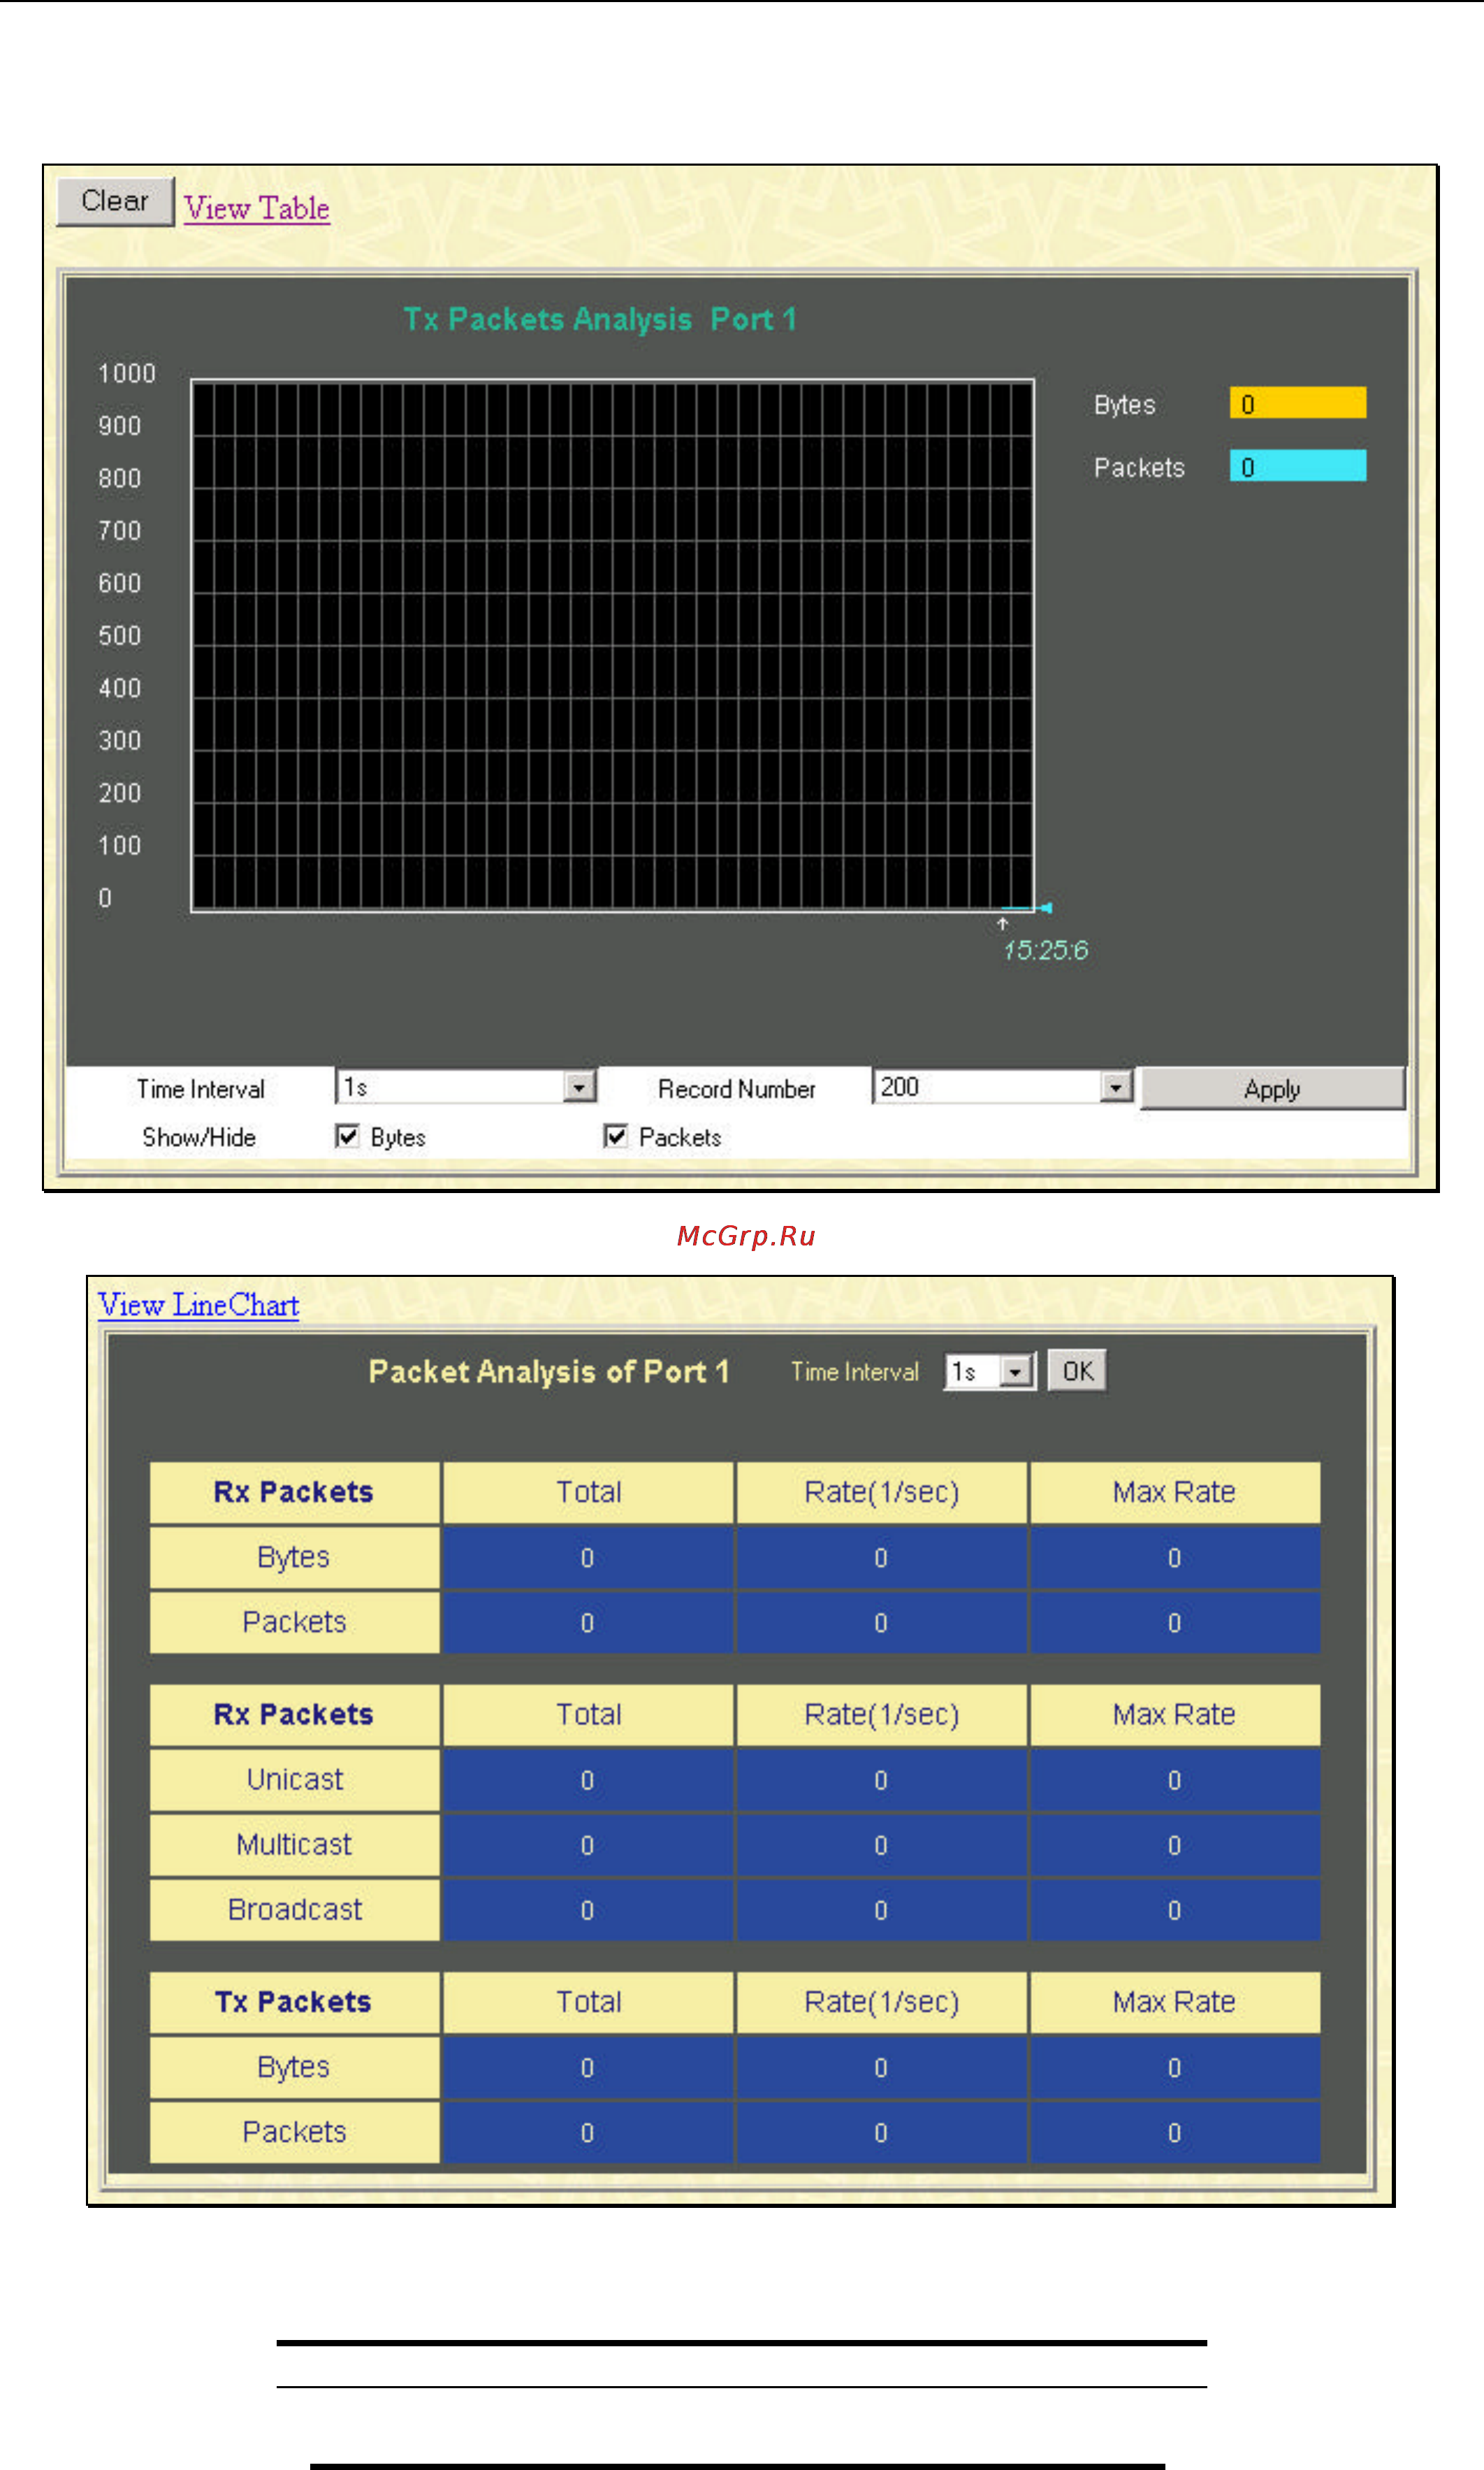Click the Record Number label

(737, 1088)
